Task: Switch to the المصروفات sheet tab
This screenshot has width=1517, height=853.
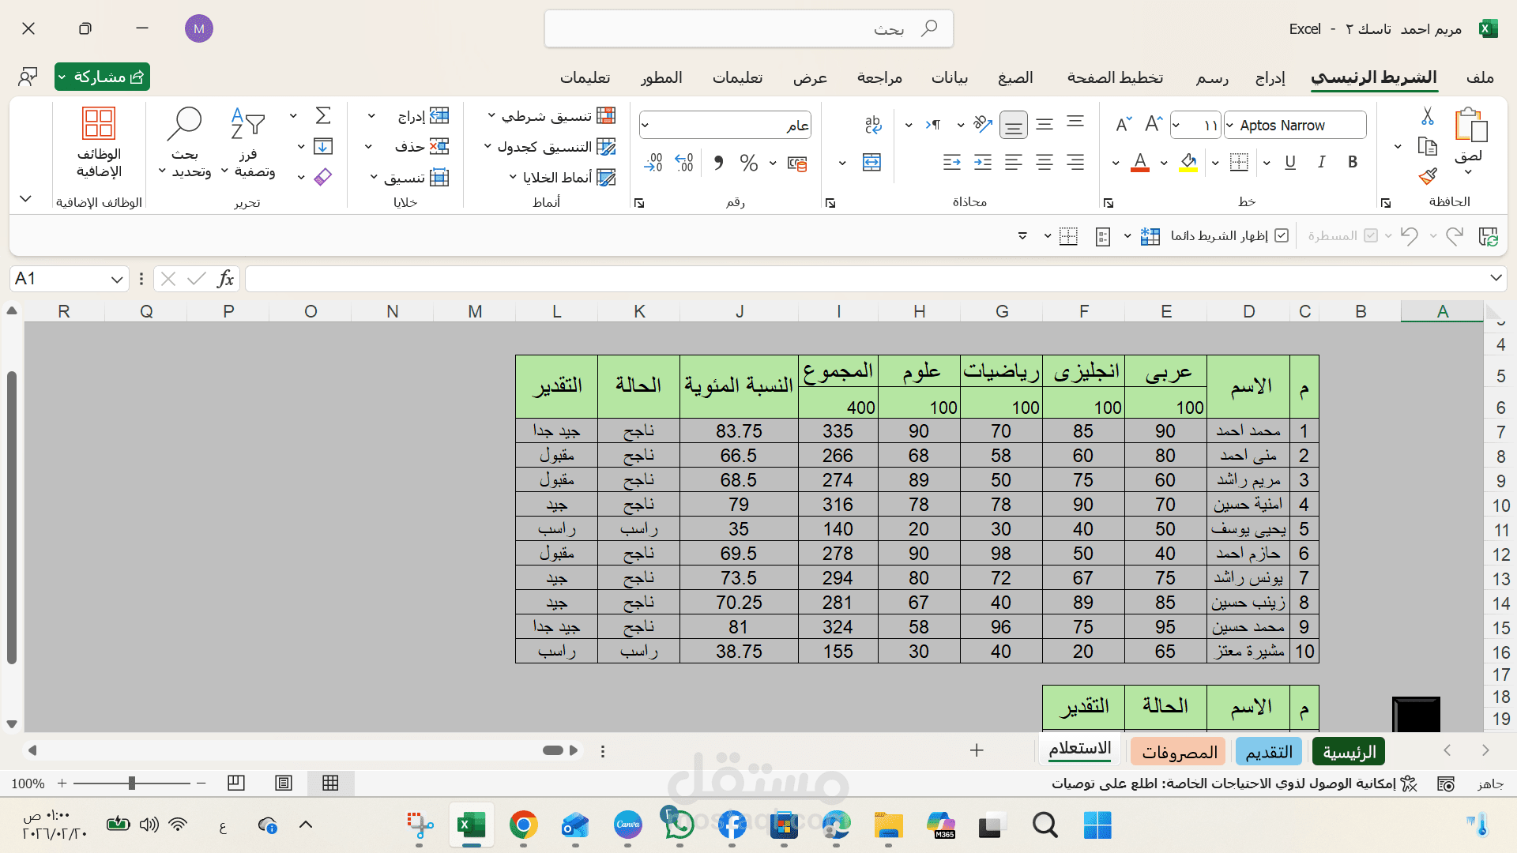Action: point(1178,751)
